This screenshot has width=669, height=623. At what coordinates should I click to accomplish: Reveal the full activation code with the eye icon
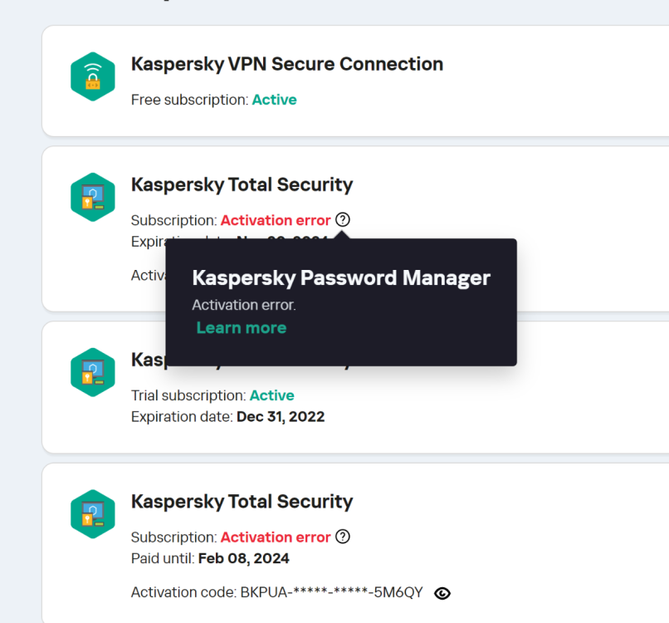tap(442, 593)
